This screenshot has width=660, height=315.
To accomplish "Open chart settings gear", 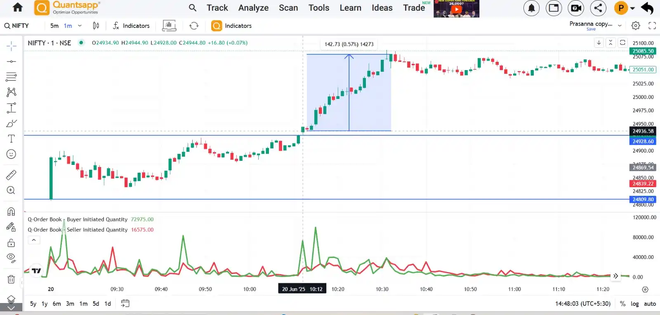I will 636,26.
